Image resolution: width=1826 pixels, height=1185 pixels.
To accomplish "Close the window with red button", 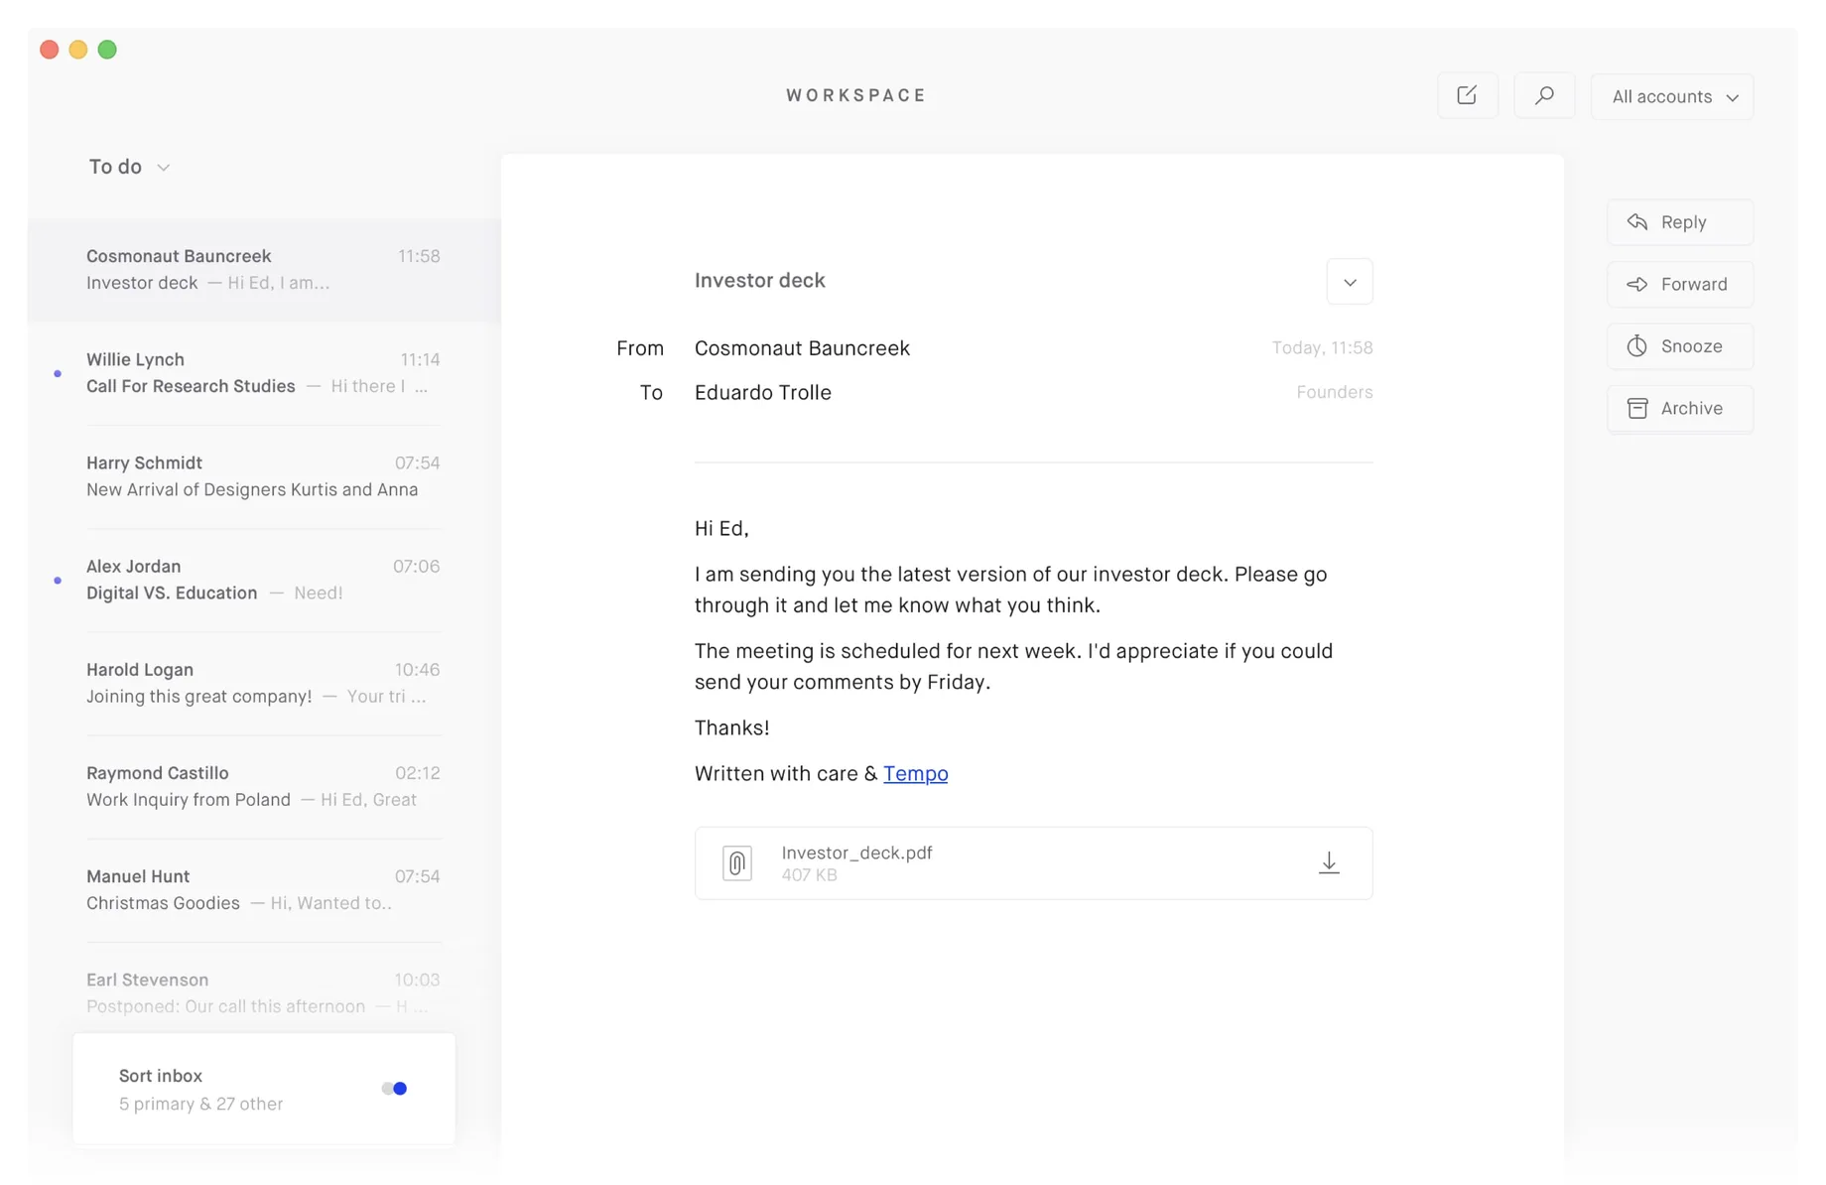I will point(50,50).
